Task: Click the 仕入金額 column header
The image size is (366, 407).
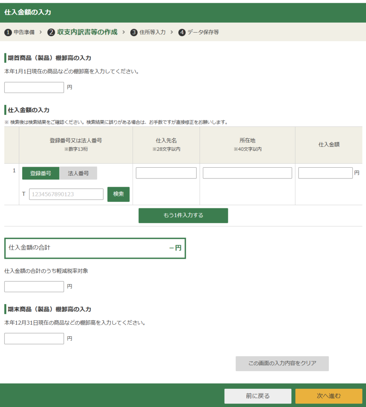Action: click(x=329, y=145)
